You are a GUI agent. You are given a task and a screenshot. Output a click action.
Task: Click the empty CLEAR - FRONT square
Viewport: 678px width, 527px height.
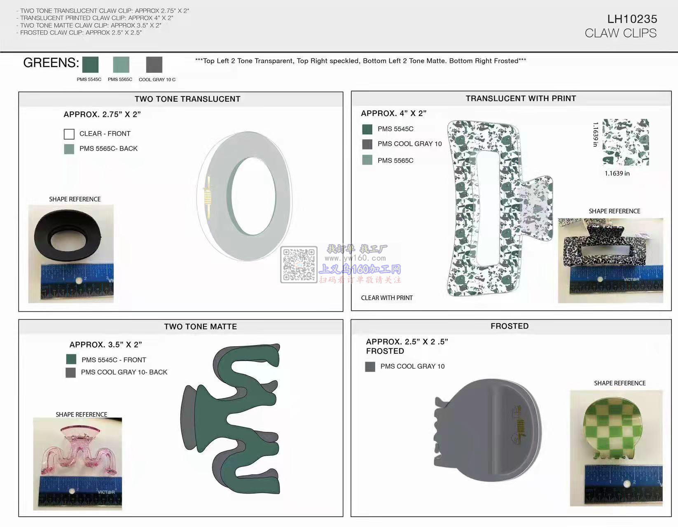(x=69, y=134)
